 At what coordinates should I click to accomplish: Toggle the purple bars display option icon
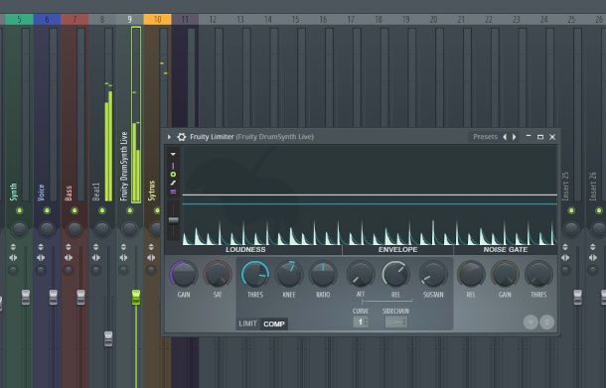coord(173,192)
